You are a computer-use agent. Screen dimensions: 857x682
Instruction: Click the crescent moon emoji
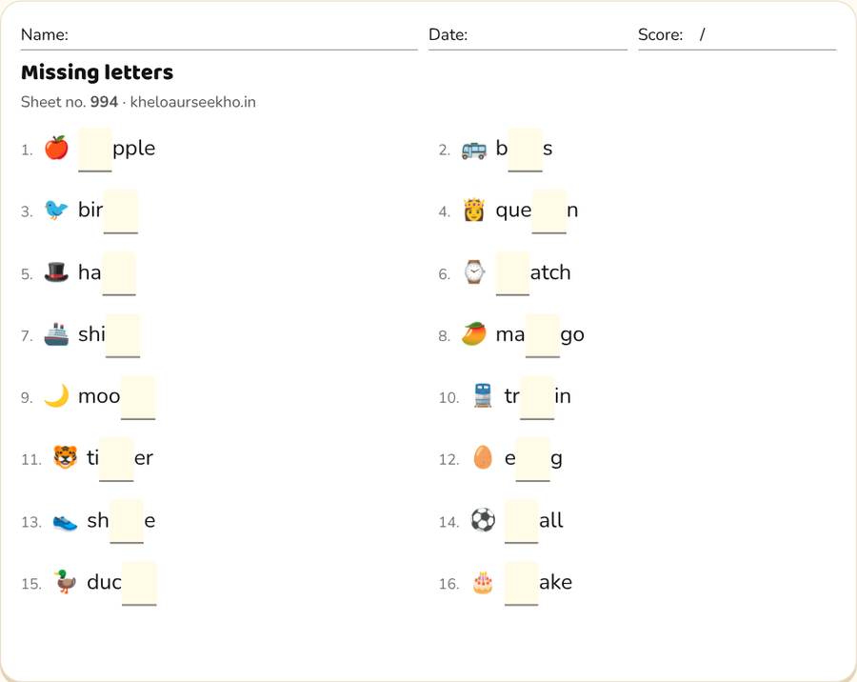click(56, 396)
